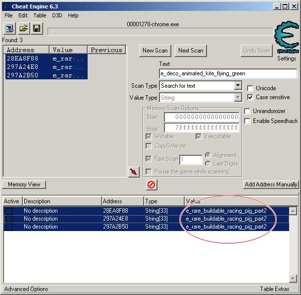Check the CopyOnWrite checkbox
Image resolution: width=301 pixels, height=295 pixels.
coord(149,146)
